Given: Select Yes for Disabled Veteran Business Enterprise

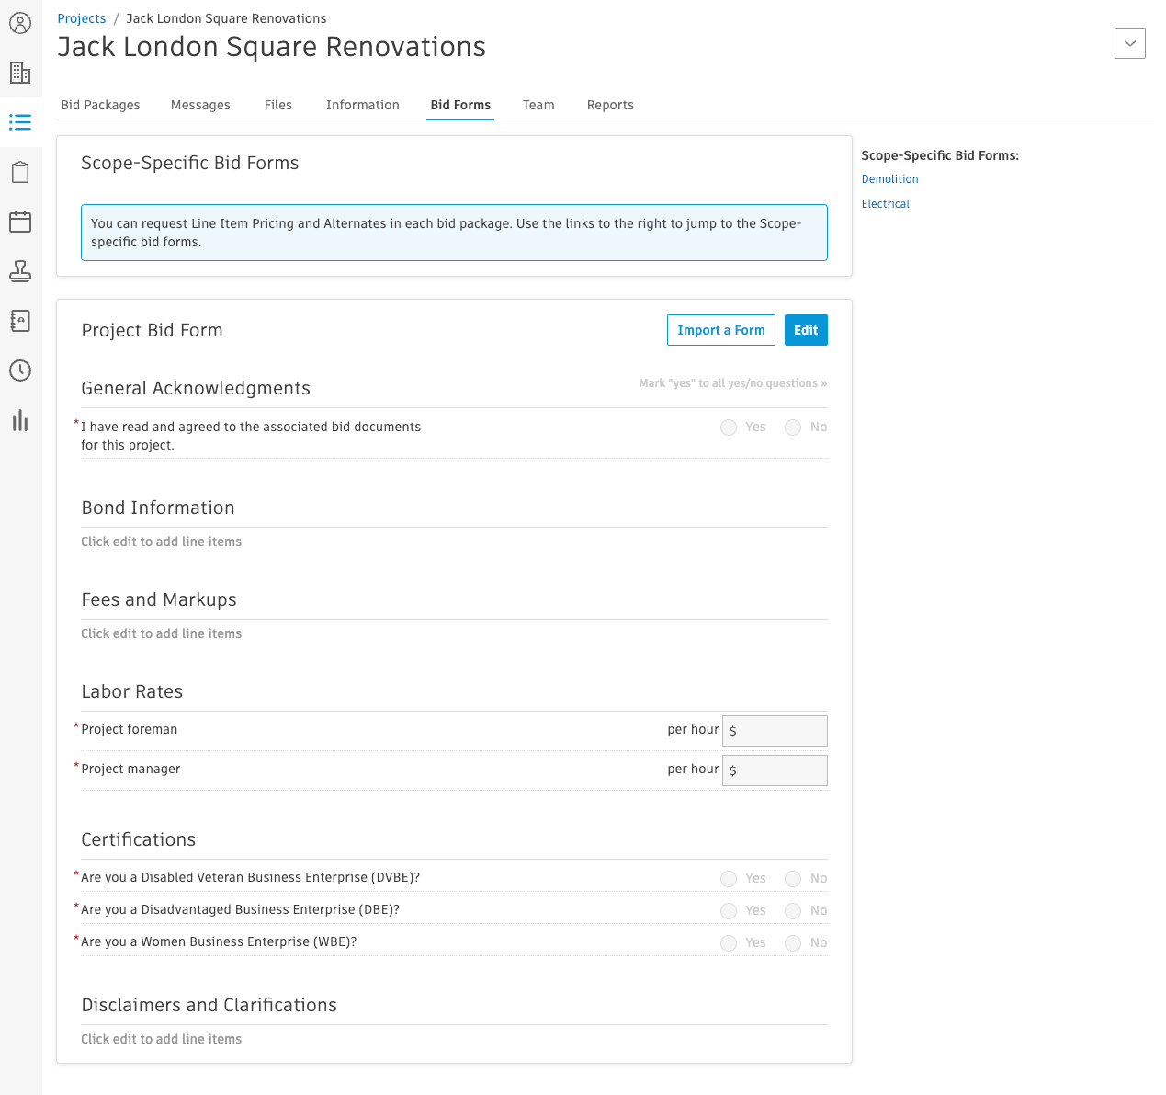Looking at the screenshot, I should click(x=729, y=879).
